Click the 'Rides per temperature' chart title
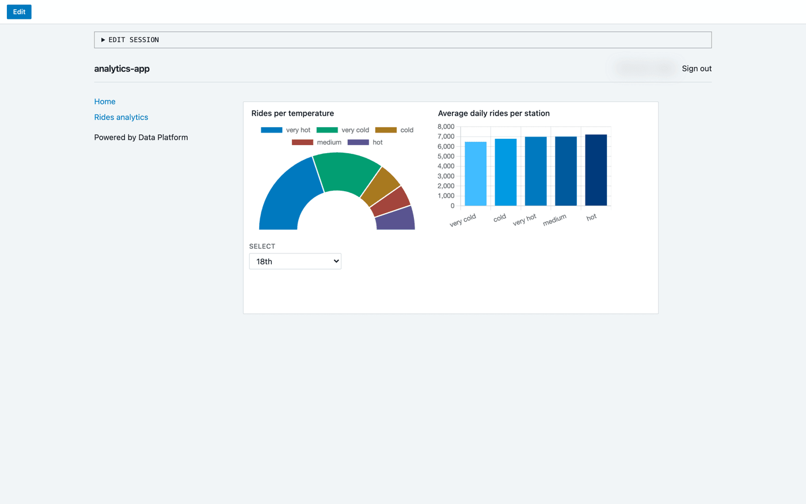Image resolution: width=806 pixels, height=504 pixels. [x=292, y=113]
